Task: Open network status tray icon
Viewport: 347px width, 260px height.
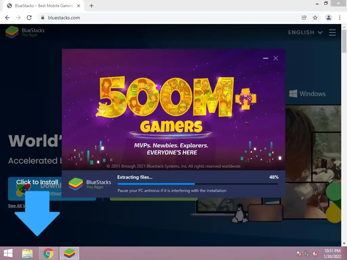Action: click(x=307, y=254)
